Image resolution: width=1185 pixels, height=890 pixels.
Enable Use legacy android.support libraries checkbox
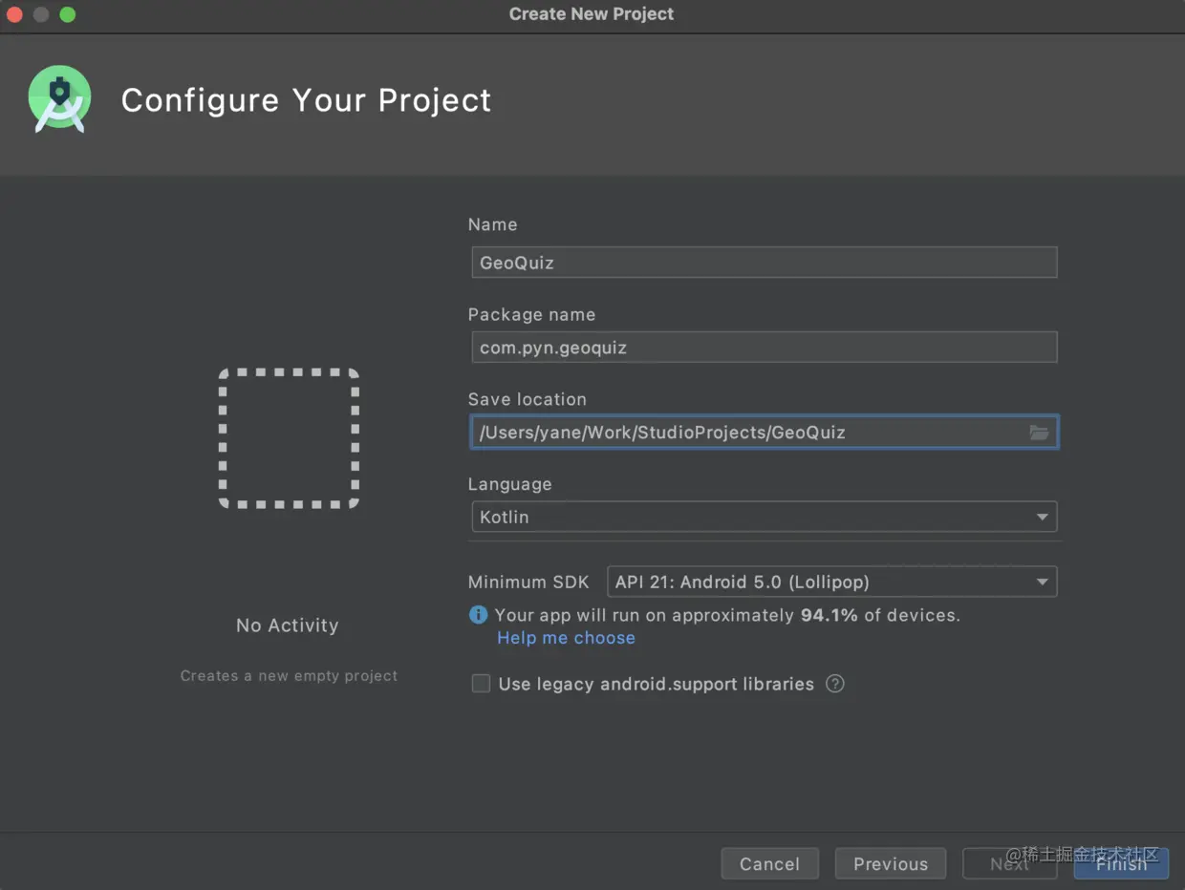click(482, 684)
